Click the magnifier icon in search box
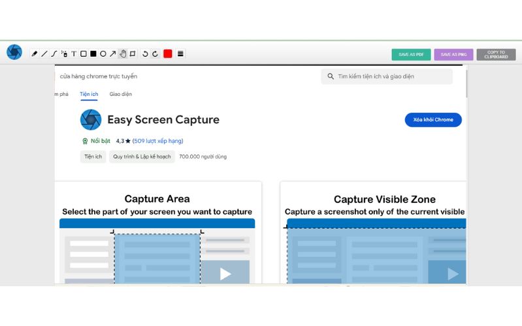 click(x=331, y=76)
